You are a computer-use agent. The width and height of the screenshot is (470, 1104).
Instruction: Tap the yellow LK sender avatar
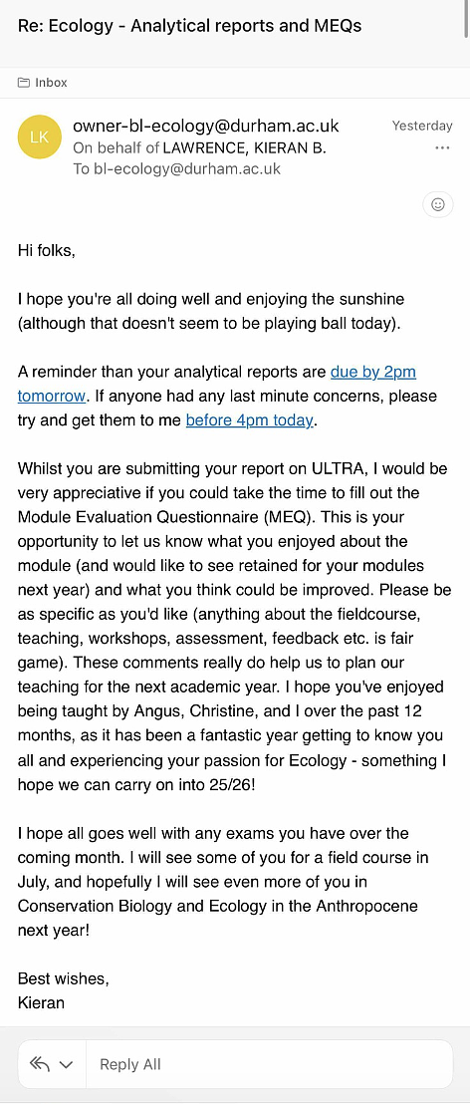(x=40, y=138)
